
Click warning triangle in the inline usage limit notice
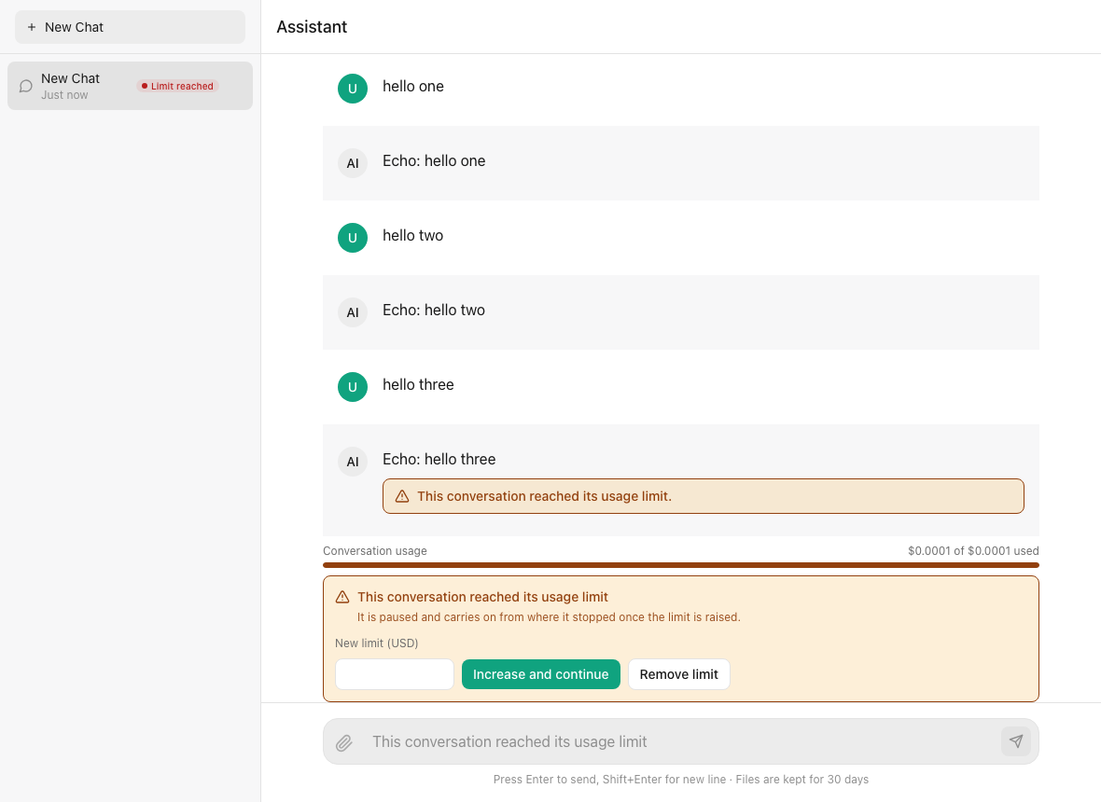click(401, 496)
